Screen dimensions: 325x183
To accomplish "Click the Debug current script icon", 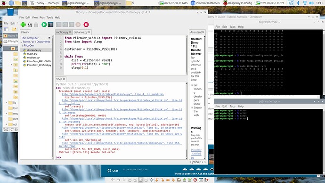I will 50,25.
